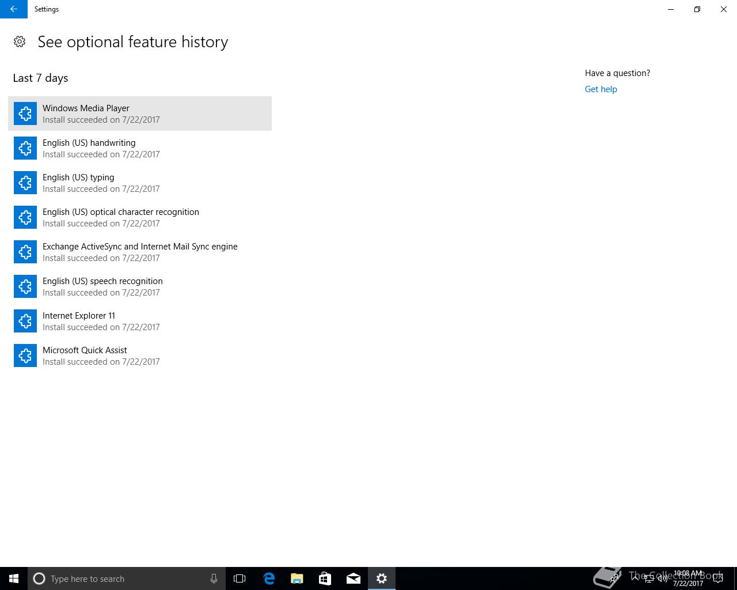Select the Microsoft Quick Assist entry
737x590 pixels.
pyautogui.click(x=140, y=355)
